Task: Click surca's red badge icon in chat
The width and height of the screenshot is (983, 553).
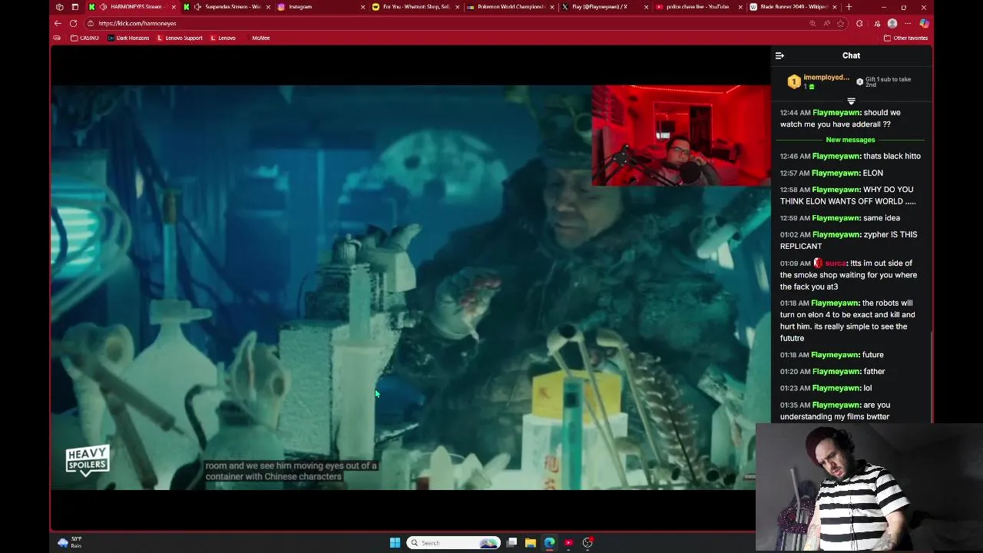Action: coord(818,263)
